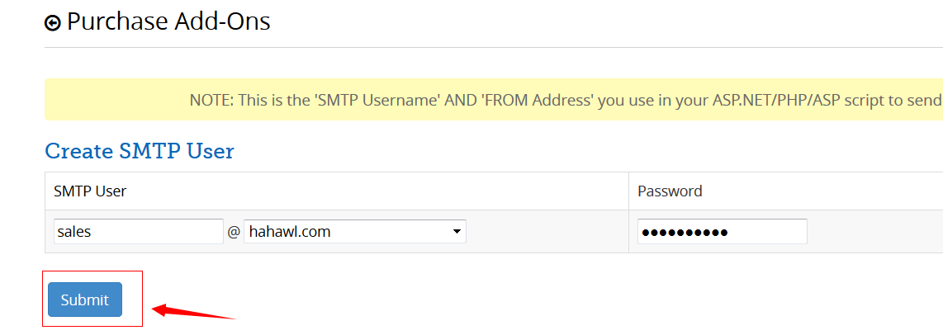Open the hahawl.com domain dropdown

(x=354, y=232)
